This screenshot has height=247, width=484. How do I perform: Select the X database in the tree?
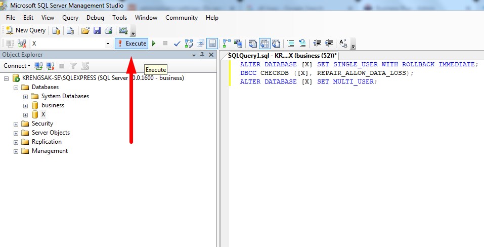[x=43, y=114]
